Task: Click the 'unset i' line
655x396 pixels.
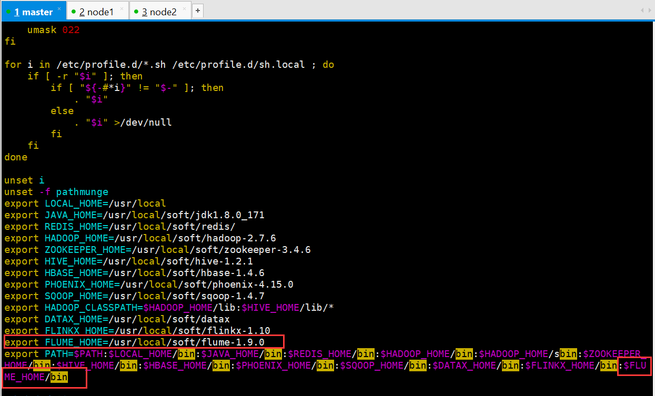Action: (x=24, y=180)
